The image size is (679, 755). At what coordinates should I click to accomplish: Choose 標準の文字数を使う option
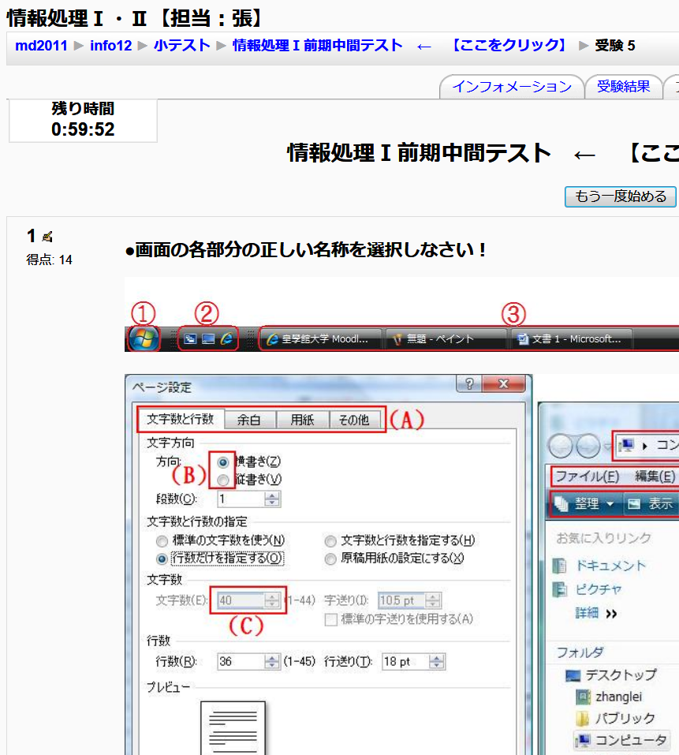click(162, 540)
